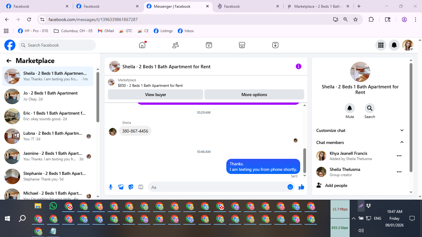Click the Facebook logo
Image resolution: width=422 pixels, height=237 pixels.
[x=10, y=45]
